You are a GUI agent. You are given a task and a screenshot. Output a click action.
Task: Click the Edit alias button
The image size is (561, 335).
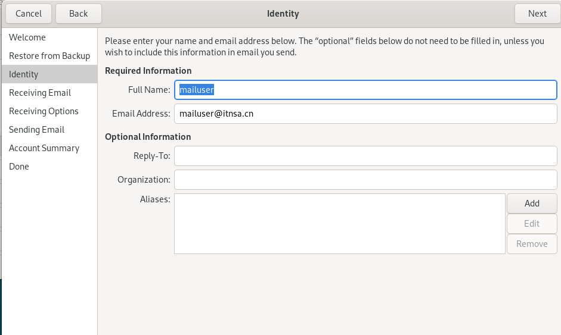pos(532,224)
